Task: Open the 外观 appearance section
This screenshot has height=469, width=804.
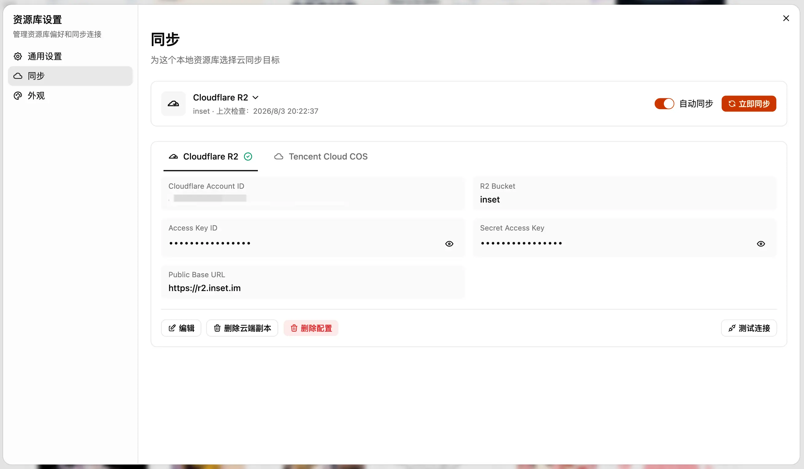Action: coord(70,95)
